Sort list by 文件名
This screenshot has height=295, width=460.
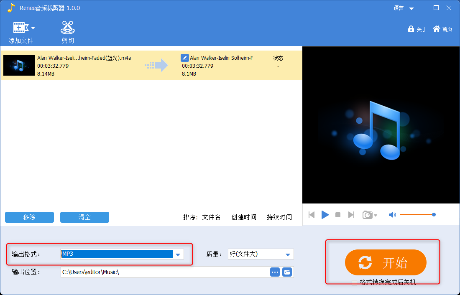[211, 217]
